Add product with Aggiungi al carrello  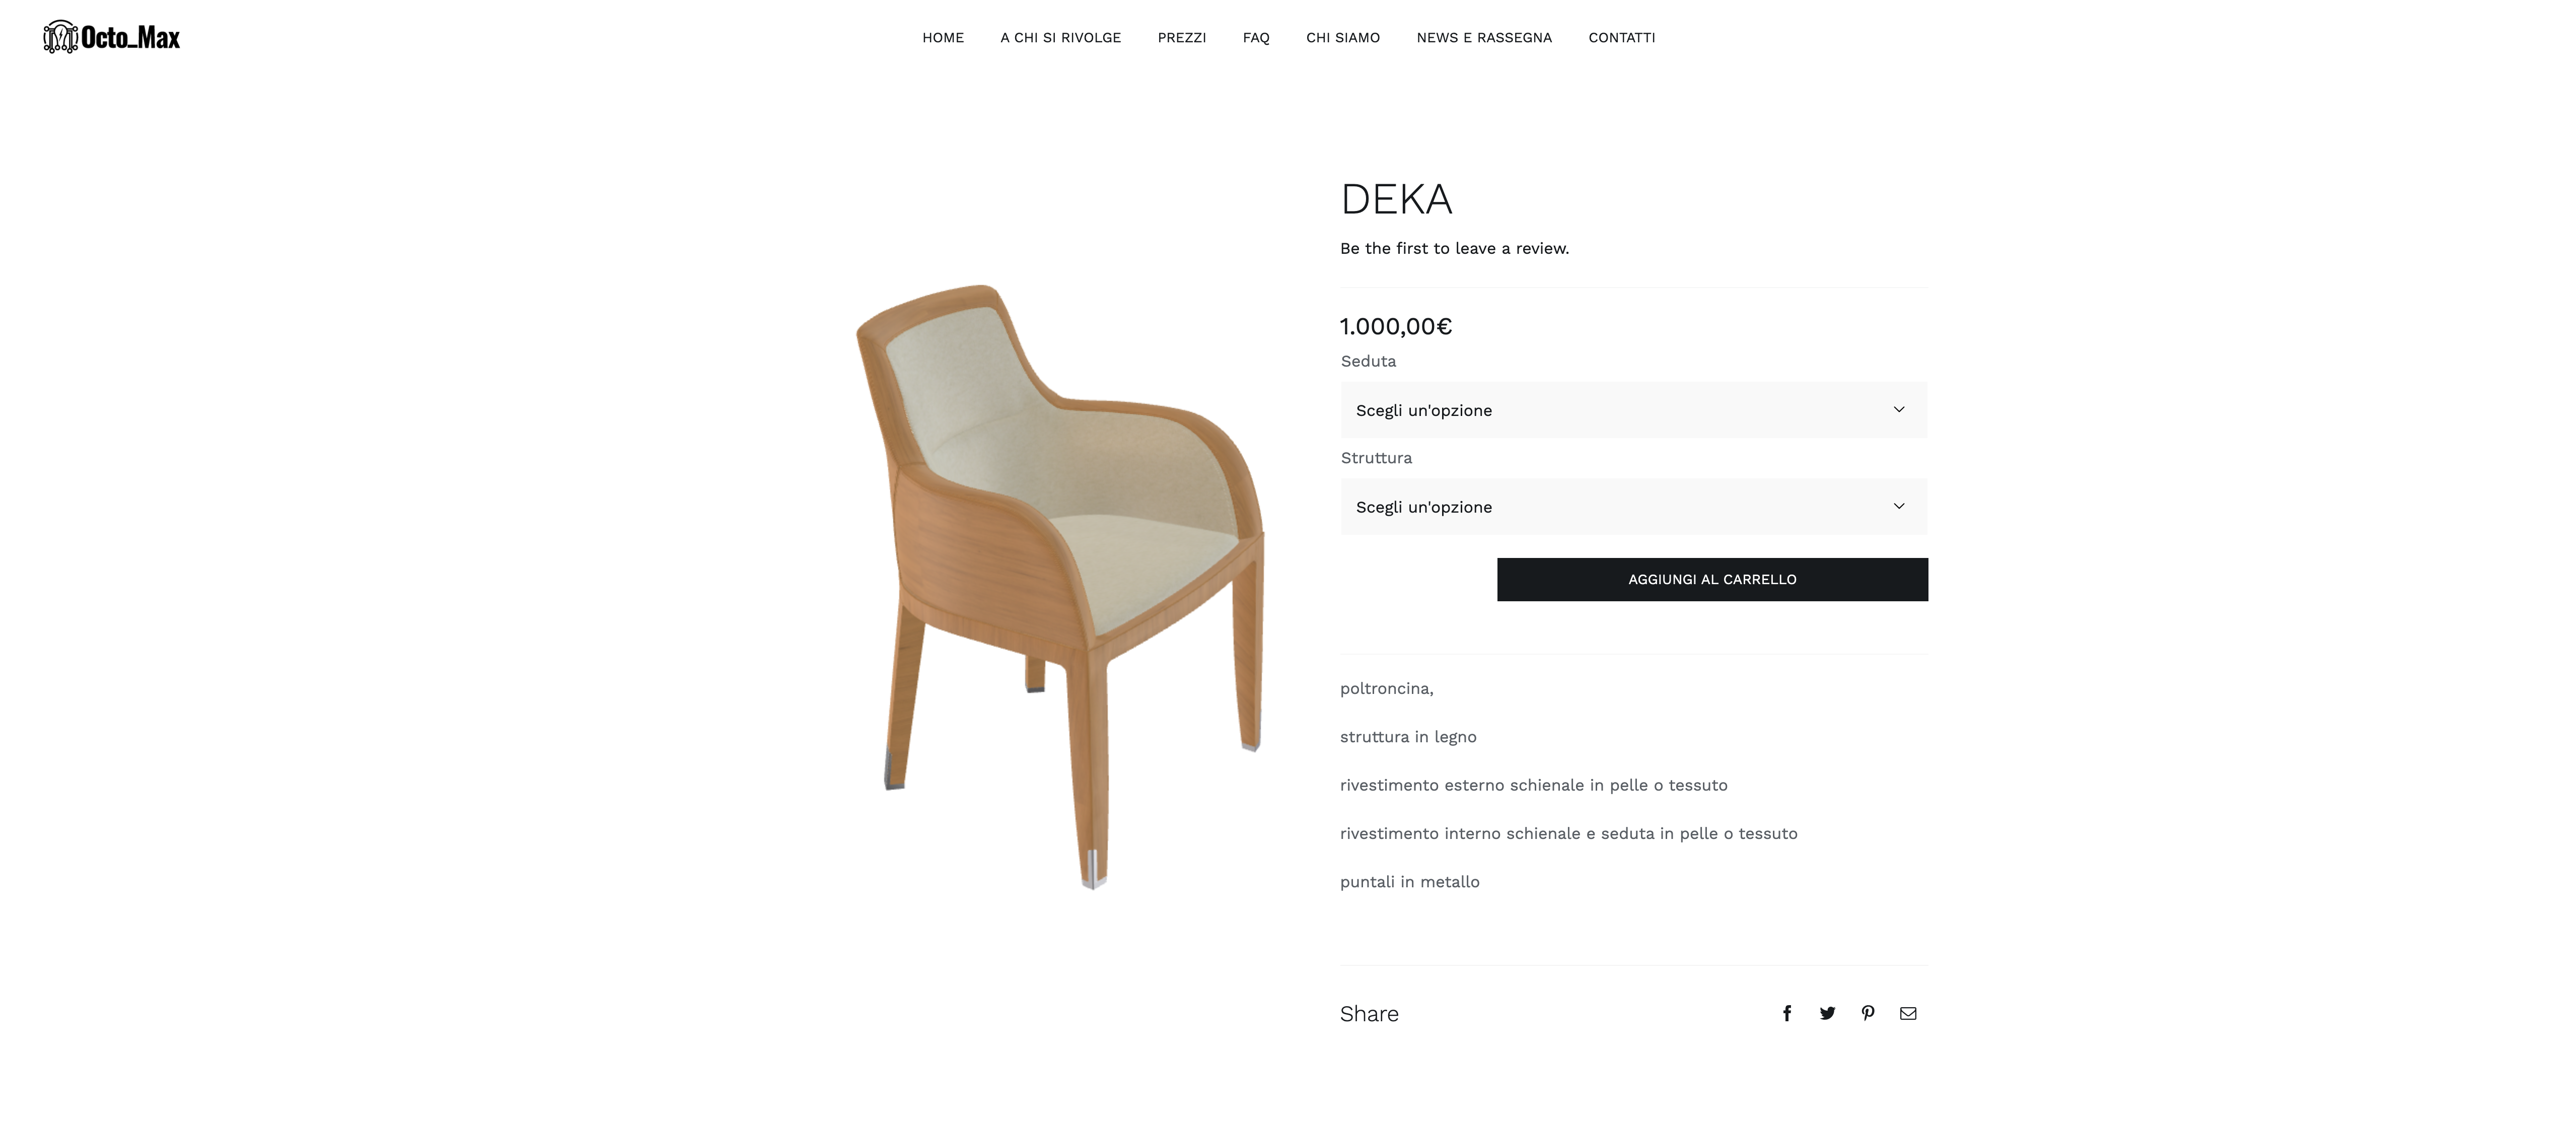tap(1712, 579)
